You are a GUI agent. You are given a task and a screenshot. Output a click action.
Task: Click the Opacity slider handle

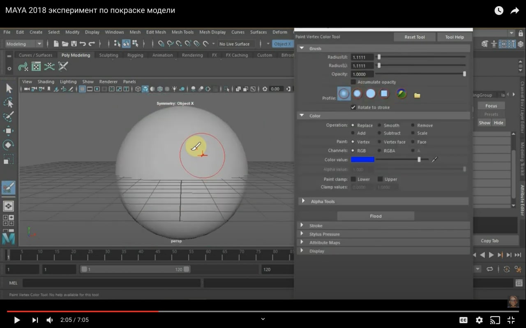(464, 74)
